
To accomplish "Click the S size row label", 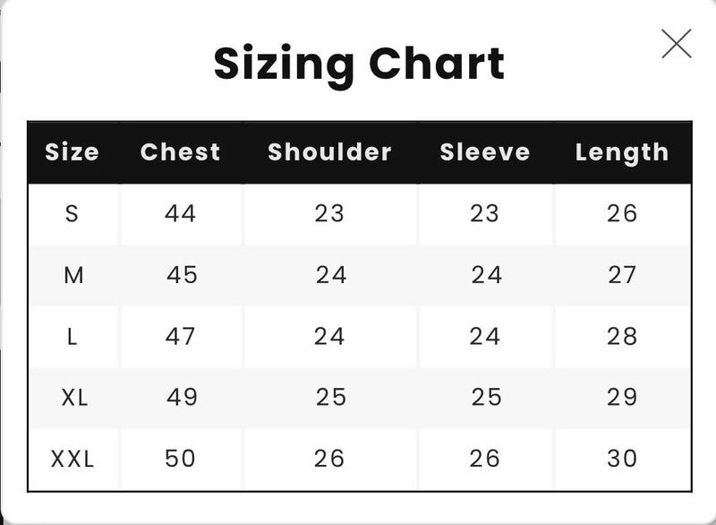I will 72,213.
